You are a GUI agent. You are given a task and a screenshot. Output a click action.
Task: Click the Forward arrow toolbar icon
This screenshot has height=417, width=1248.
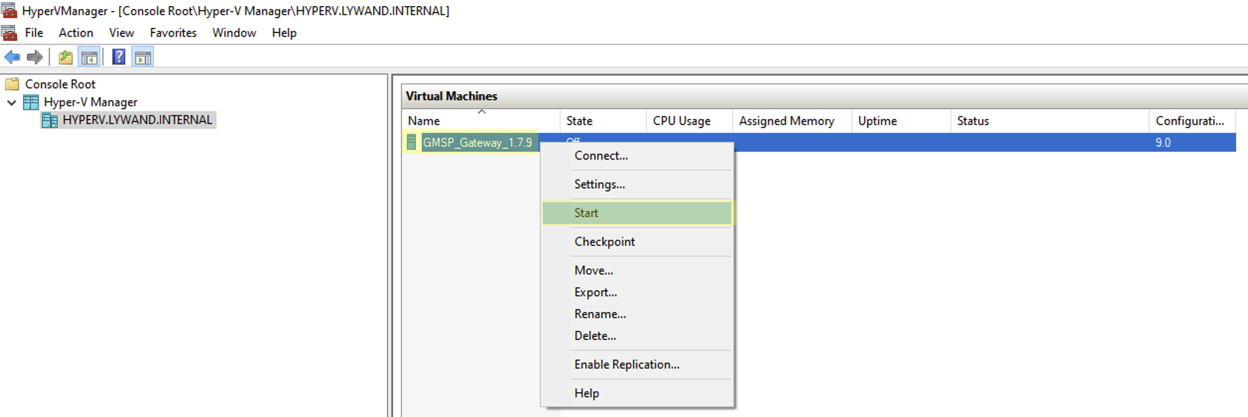34,57
